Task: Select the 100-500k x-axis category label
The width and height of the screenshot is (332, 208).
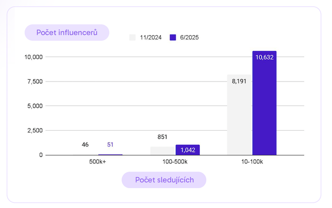Action: click(175, 162)
